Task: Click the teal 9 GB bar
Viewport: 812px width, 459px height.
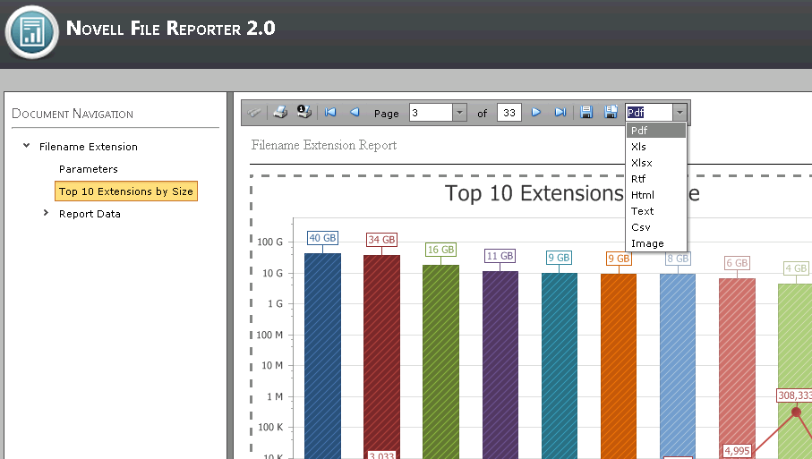Action: click(560, 366)
